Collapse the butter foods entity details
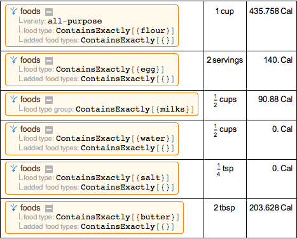 coord(49,209)
